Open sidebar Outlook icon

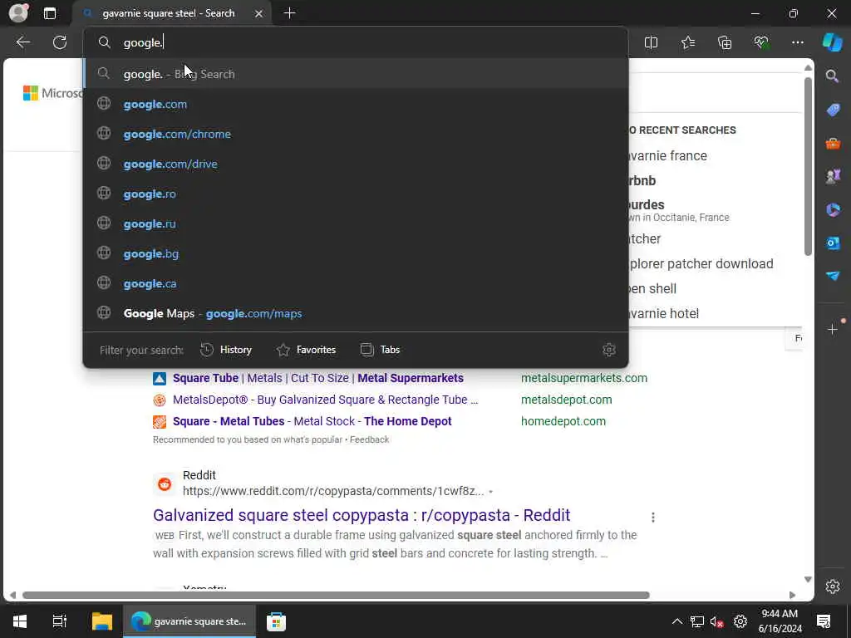point(833,243)
